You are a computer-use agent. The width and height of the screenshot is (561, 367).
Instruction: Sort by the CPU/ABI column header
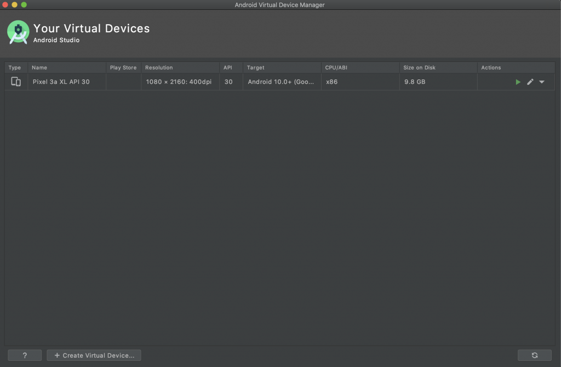pos(360,67)
